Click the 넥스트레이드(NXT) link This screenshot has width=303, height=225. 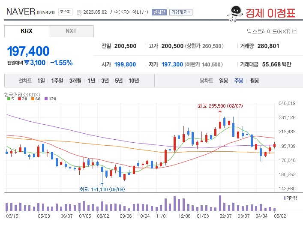[269, 31]
